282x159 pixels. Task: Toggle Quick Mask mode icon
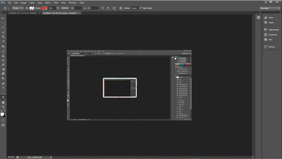pyautogui.click(x=3, y=120)
